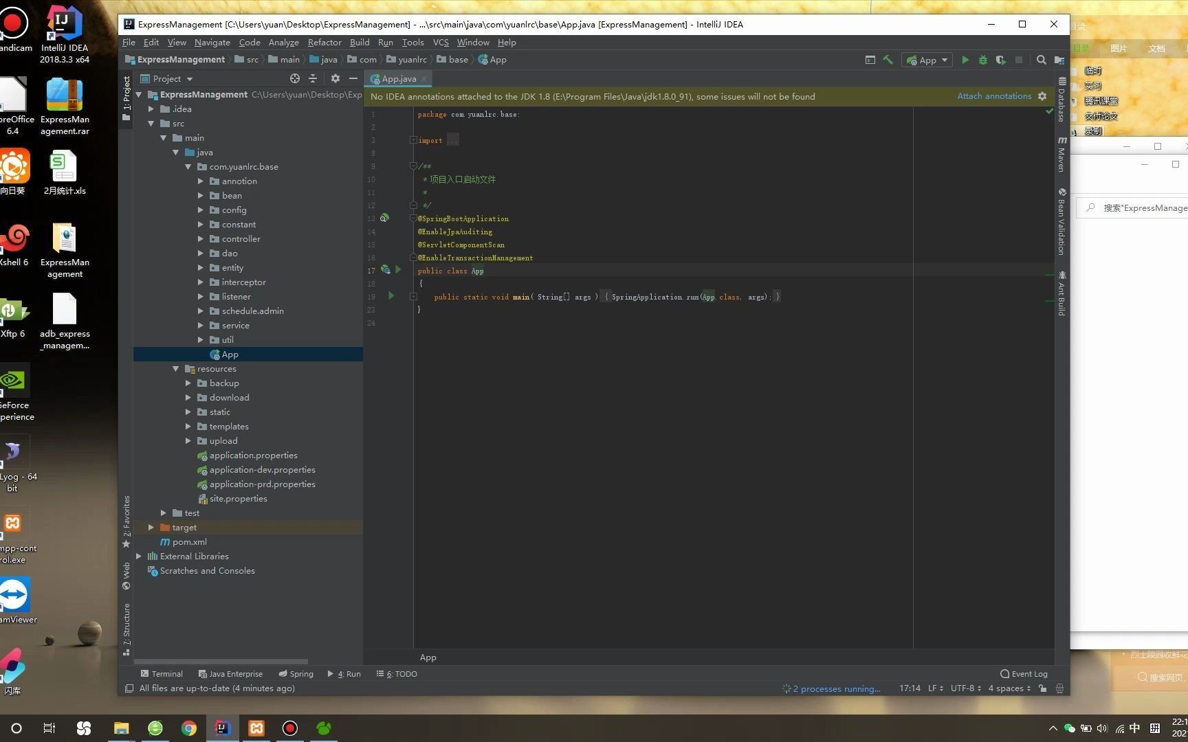This screenshot has height=742, width=1188.
Task: Open Search Everywhere magnifier icon
Action: [1042, 60]
